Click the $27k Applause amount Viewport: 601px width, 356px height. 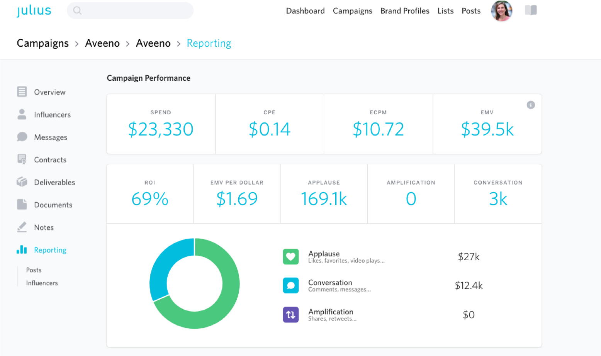click(469, 257)
